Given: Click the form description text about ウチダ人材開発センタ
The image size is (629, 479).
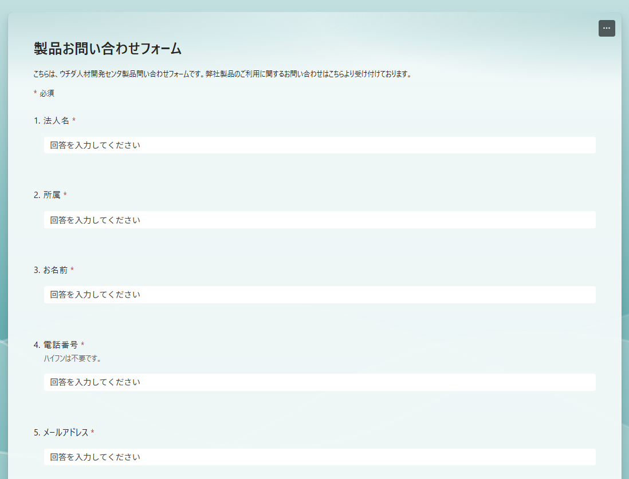Looking at the screenshot, I should pos(222,74).
